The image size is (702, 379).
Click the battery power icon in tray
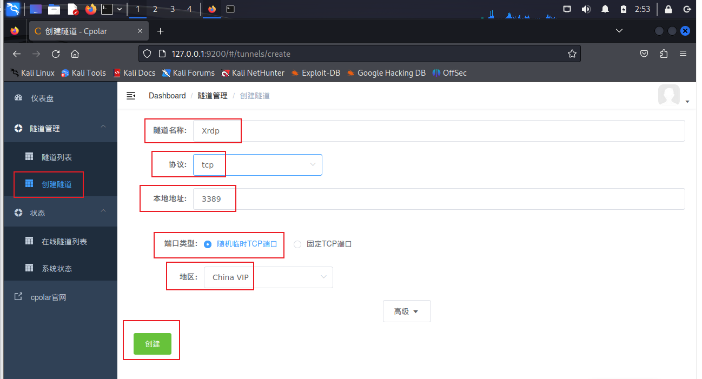(x=624, y=9)
